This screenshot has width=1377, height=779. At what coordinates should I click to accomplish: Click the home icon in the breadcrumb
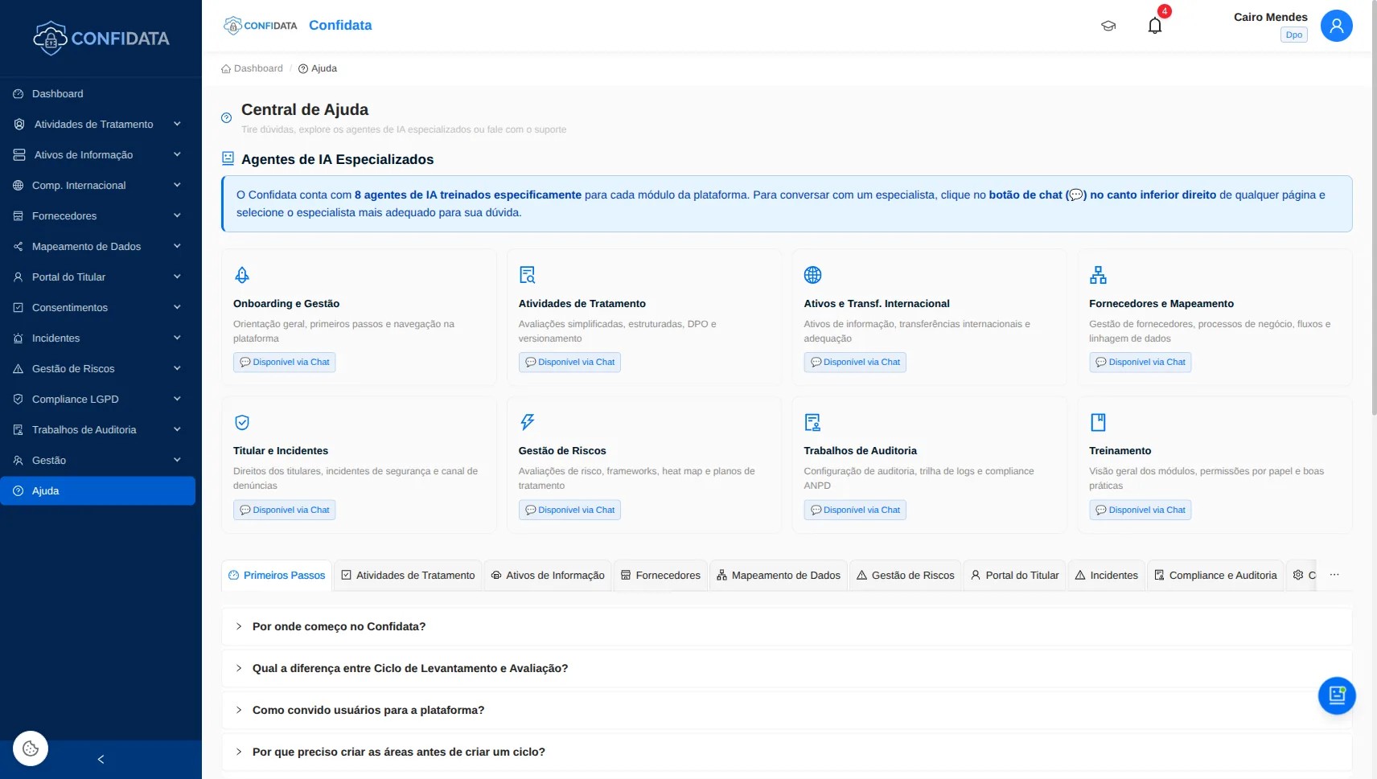(x=225, y=68)
